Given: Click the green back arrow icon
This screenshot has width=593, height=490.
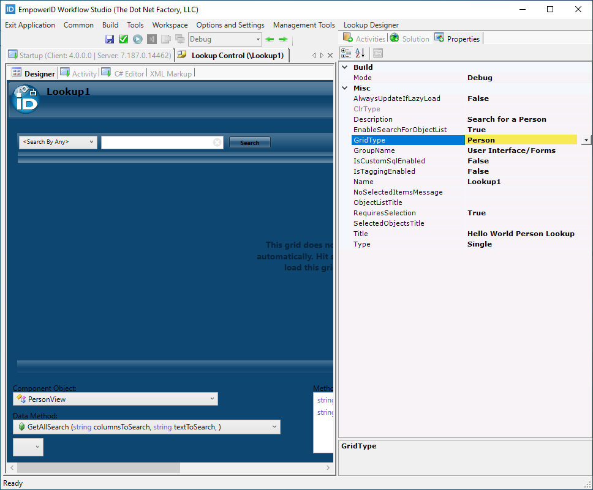Looking at the screenshot, I should pos(270,39).
